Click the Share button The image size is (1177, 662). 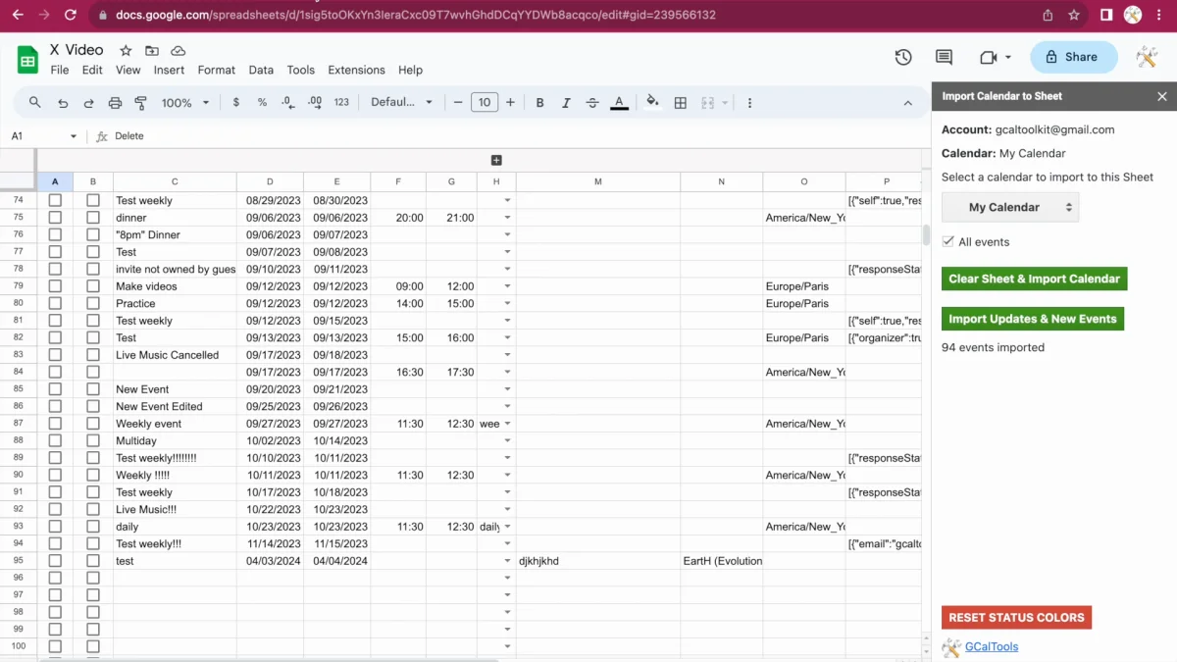tap(1073, 57)
